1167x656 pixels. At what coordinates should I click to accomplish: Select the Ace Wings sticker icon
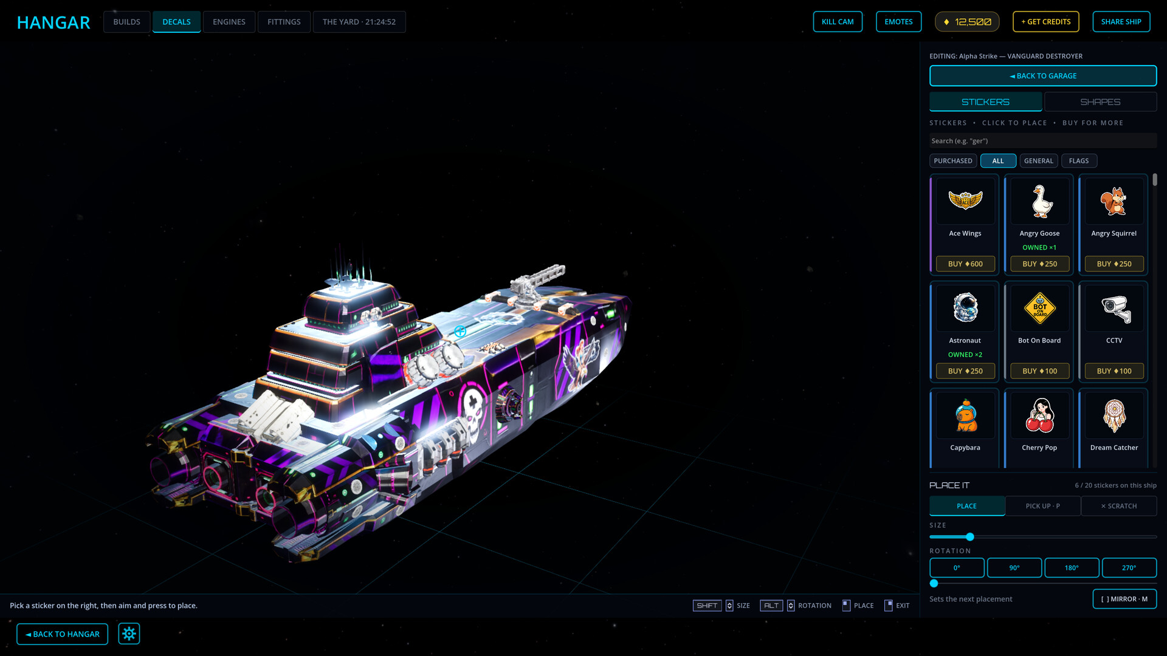(965, 201)
